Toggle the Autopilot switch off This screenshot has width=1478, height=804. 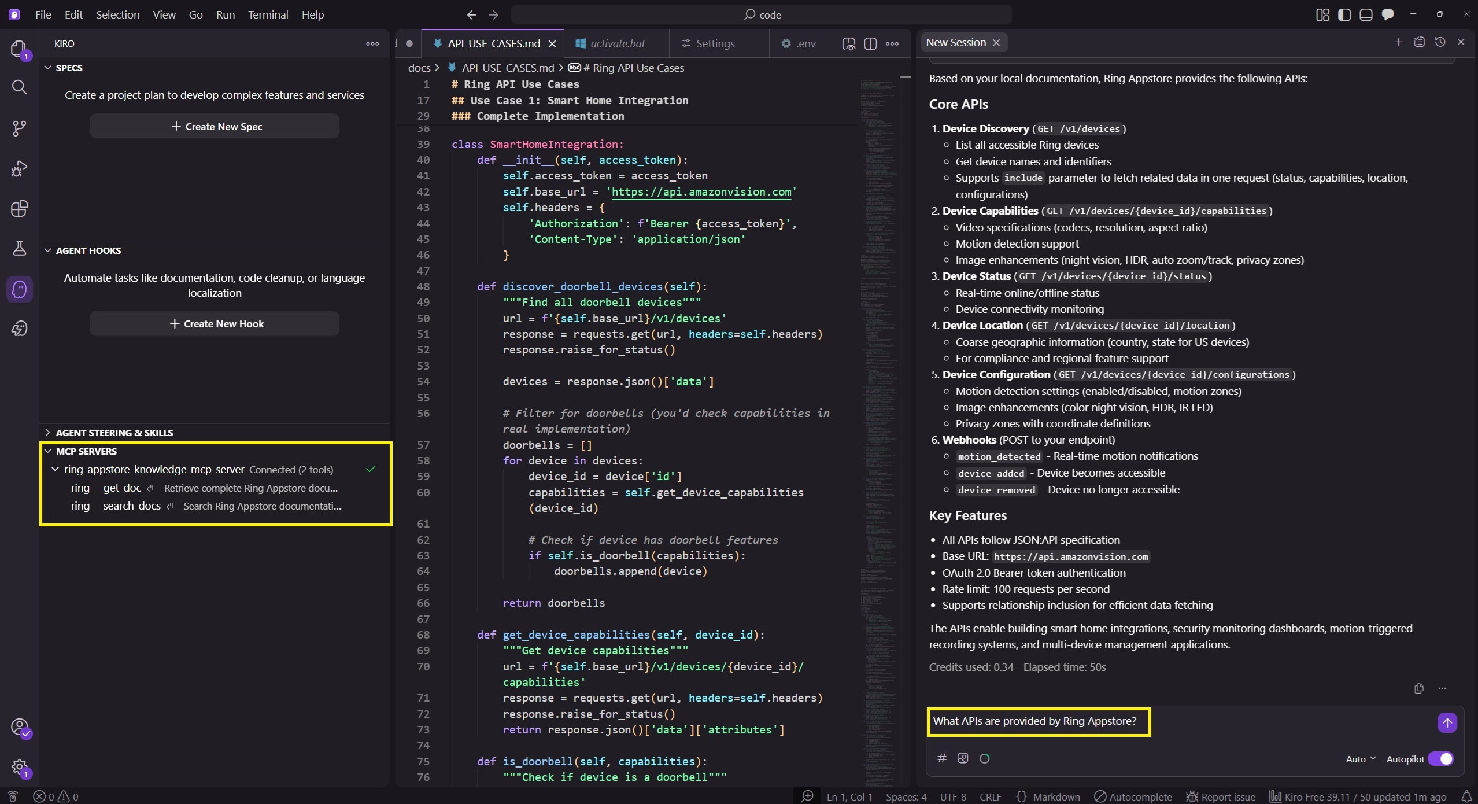click(x=1440, y=759)
